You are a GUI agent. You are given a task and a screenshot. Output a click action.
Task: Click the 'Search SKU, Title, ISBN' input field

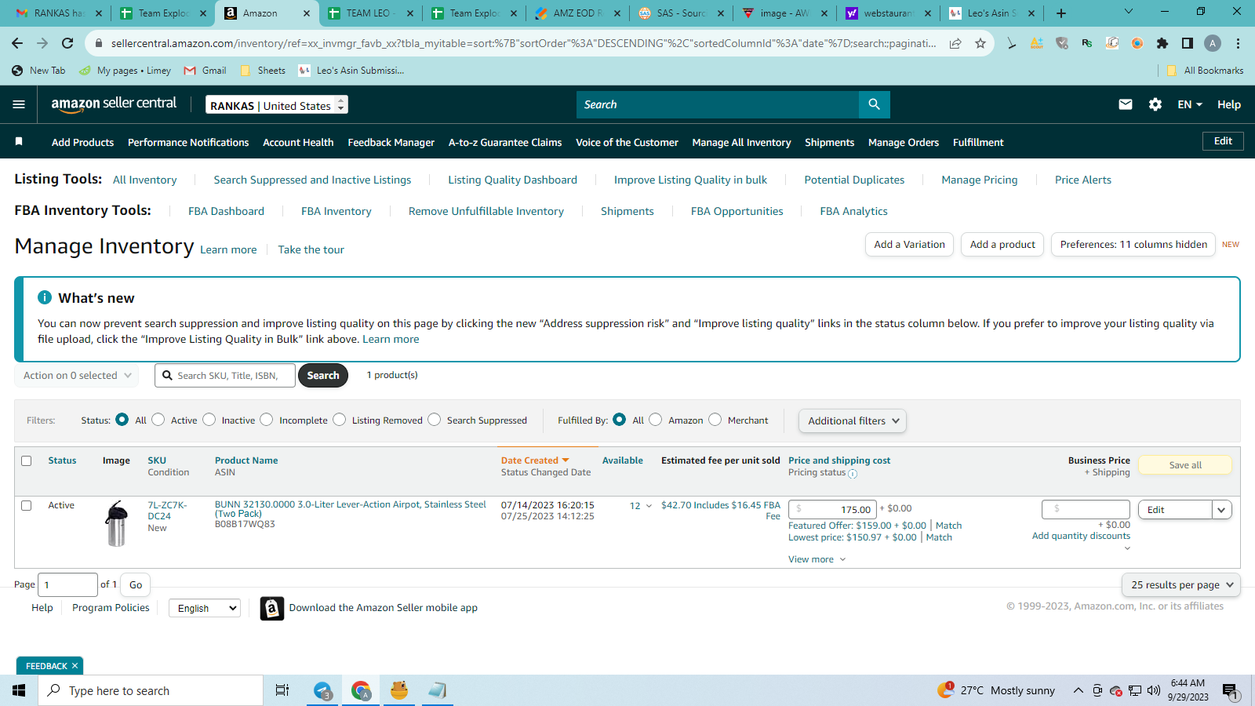(x=225, y=376)
